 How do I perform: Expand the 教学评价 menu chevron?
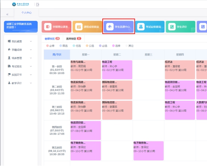point(31,83)
